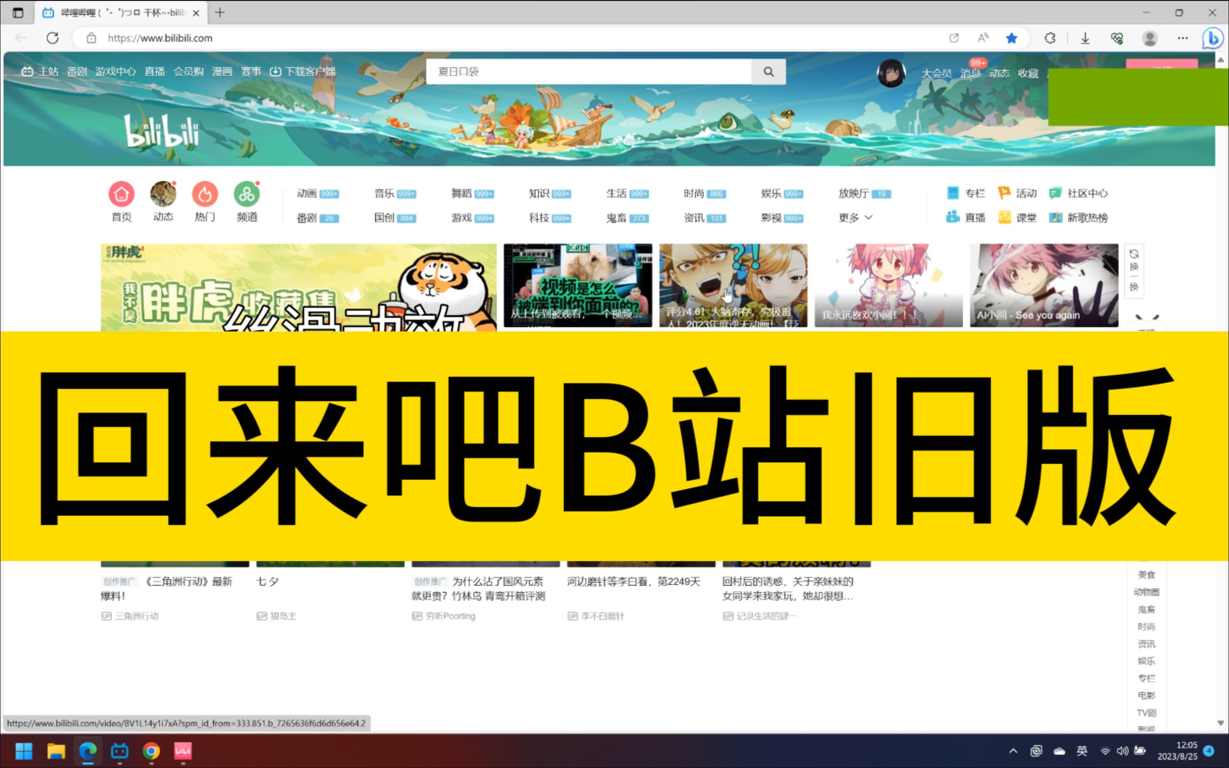Click the 换一换 refresh button

click(1133, 270)
